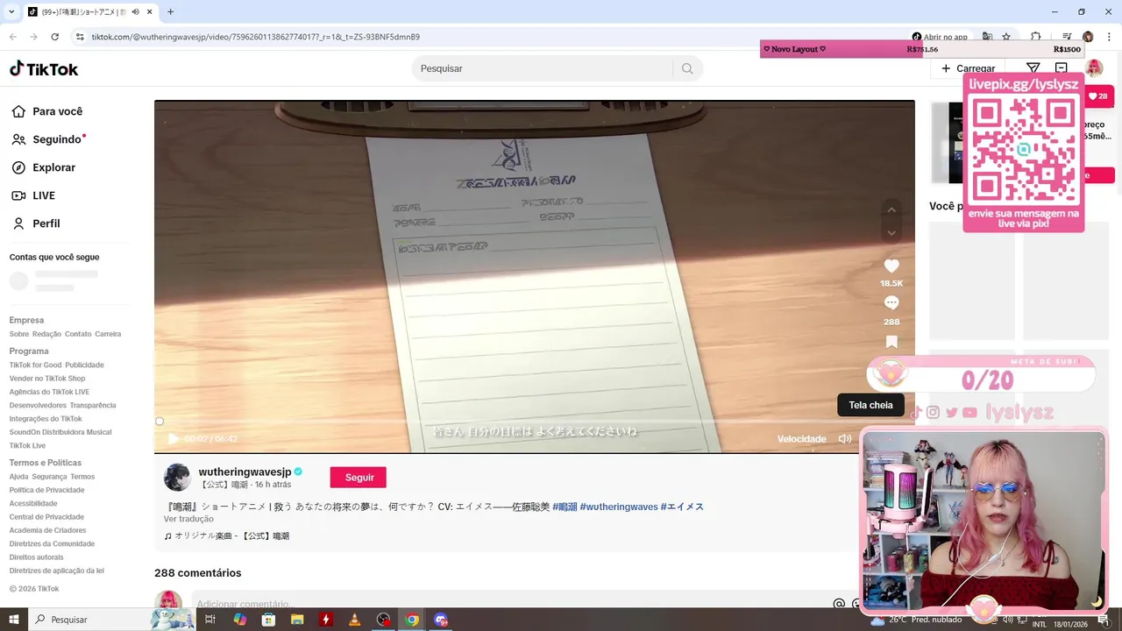Screen dimensions: 1122x631
Task: Go to next video with down chevron
Action: click(x=891, y=233)
